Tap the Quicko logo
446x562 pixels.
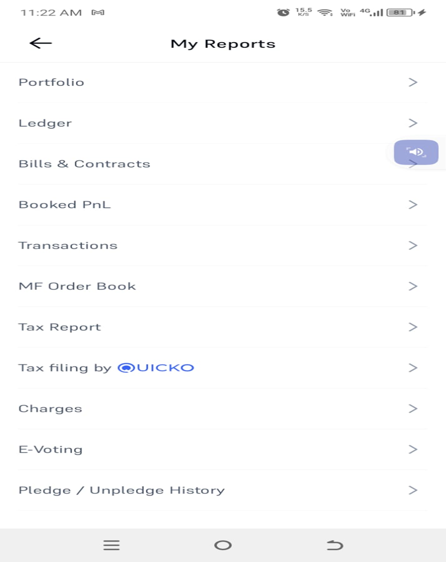click(x=156, y=368)
